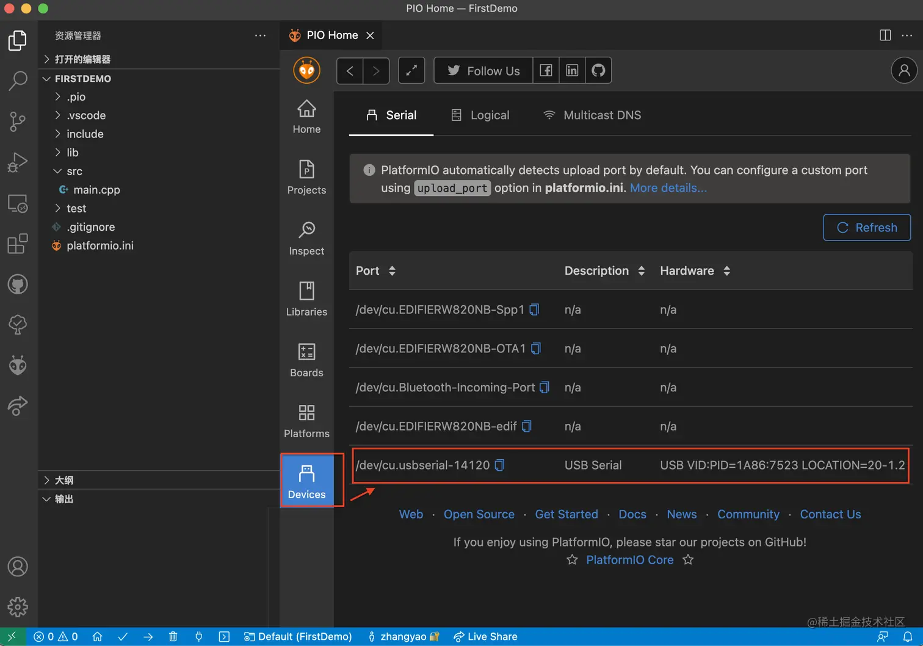Open the PIO Libraries section
The image size is (923, 646).
point(306,299)
